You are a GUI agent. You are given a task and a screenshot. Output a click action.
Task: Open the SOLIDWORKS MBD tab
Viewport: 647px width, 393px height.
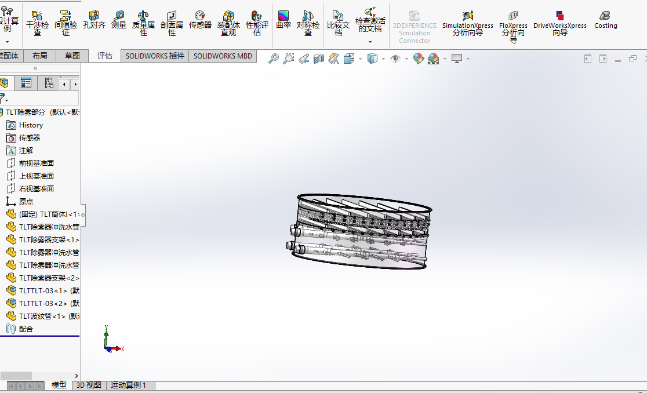[x=223, y=56]
